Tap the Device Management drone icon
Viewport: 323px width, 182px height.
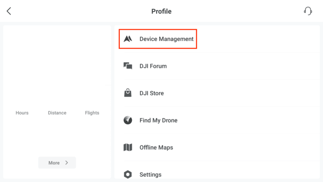(128, 39)
